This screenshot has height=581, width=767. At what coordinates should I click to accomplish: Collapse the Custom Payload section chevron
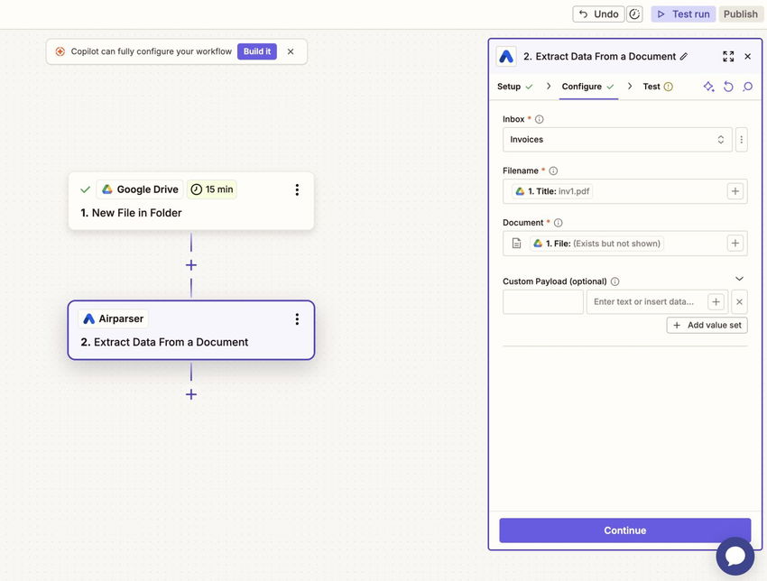(x=739, y=279)
